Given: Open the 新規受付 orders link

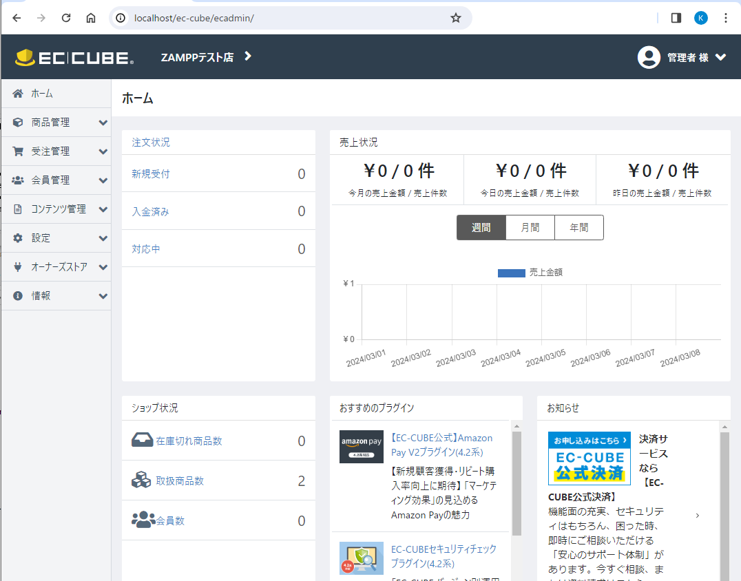Looking at the screenshot, I should tap(151, 174).
